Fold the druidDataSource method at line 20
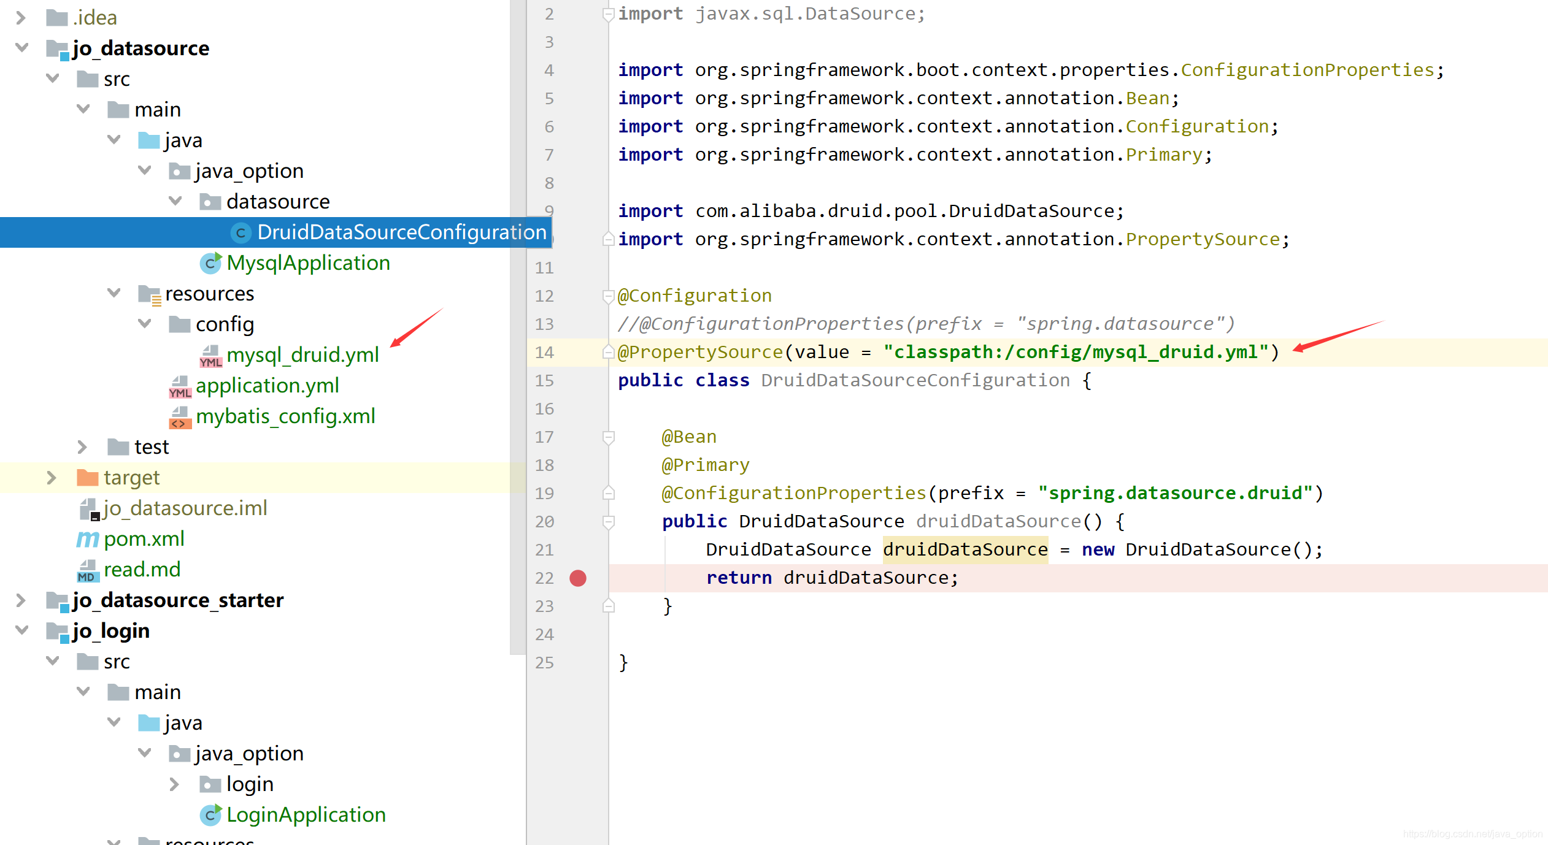The image size is (1548, 845). (x=609, y=522)
